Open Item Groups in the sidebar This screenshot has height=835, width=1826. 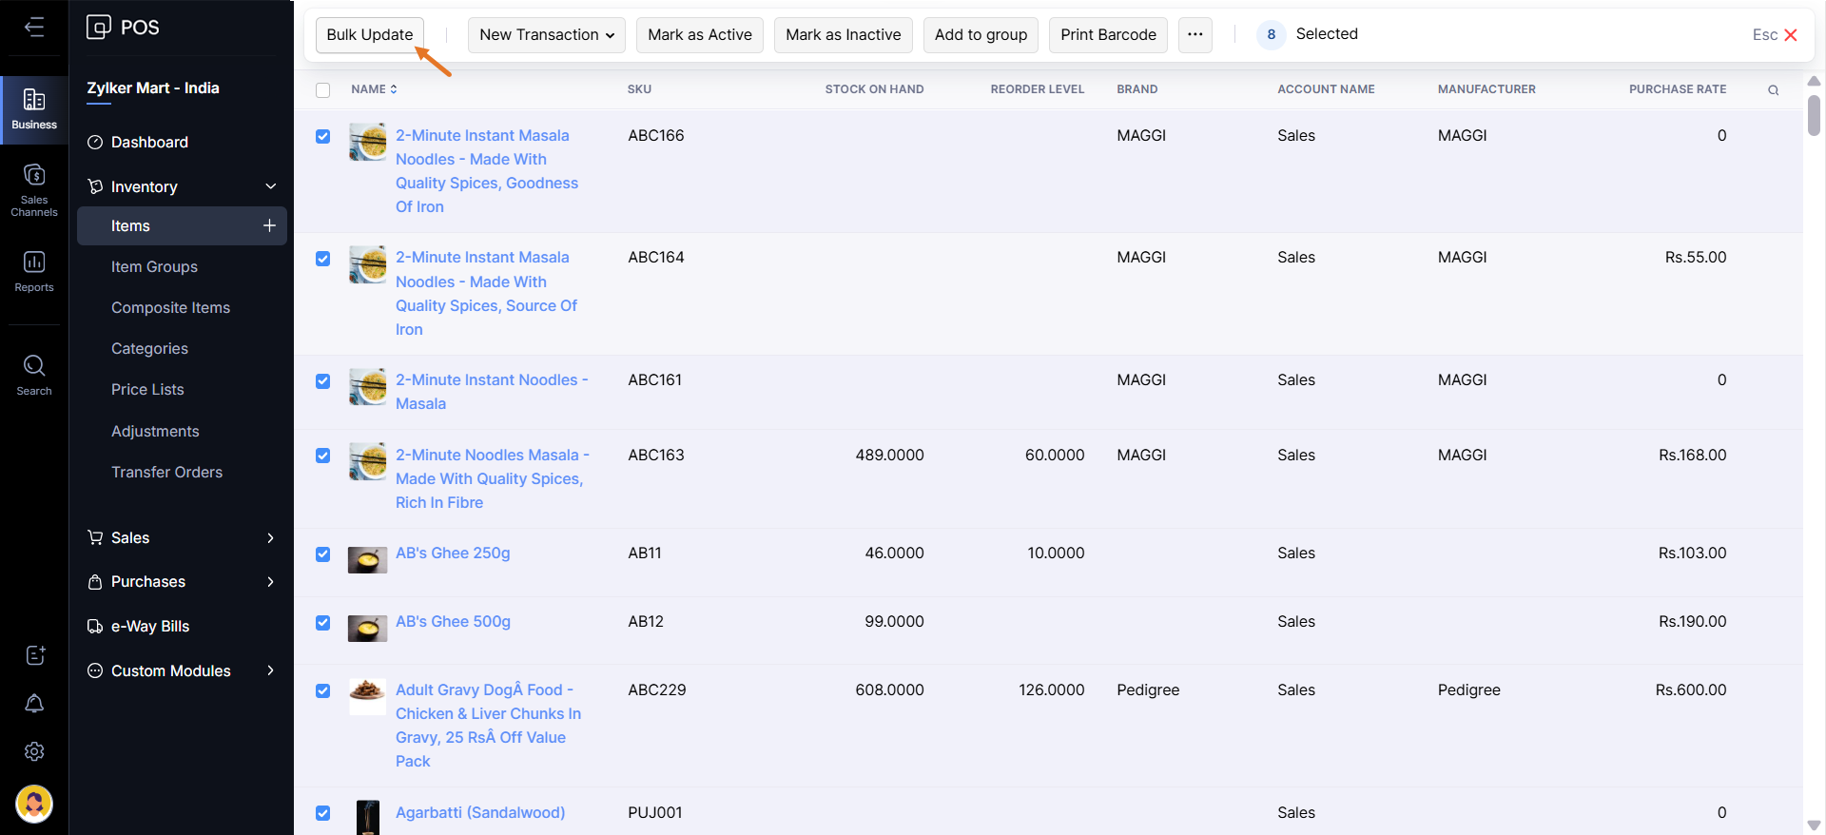[x=154, y=266]
